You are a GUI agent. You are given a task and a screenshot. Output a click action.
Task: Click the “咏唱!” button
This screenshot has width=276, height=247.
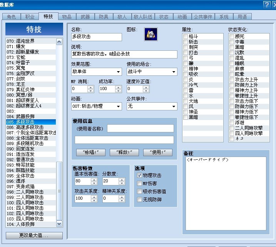click(x=91, y=152)
